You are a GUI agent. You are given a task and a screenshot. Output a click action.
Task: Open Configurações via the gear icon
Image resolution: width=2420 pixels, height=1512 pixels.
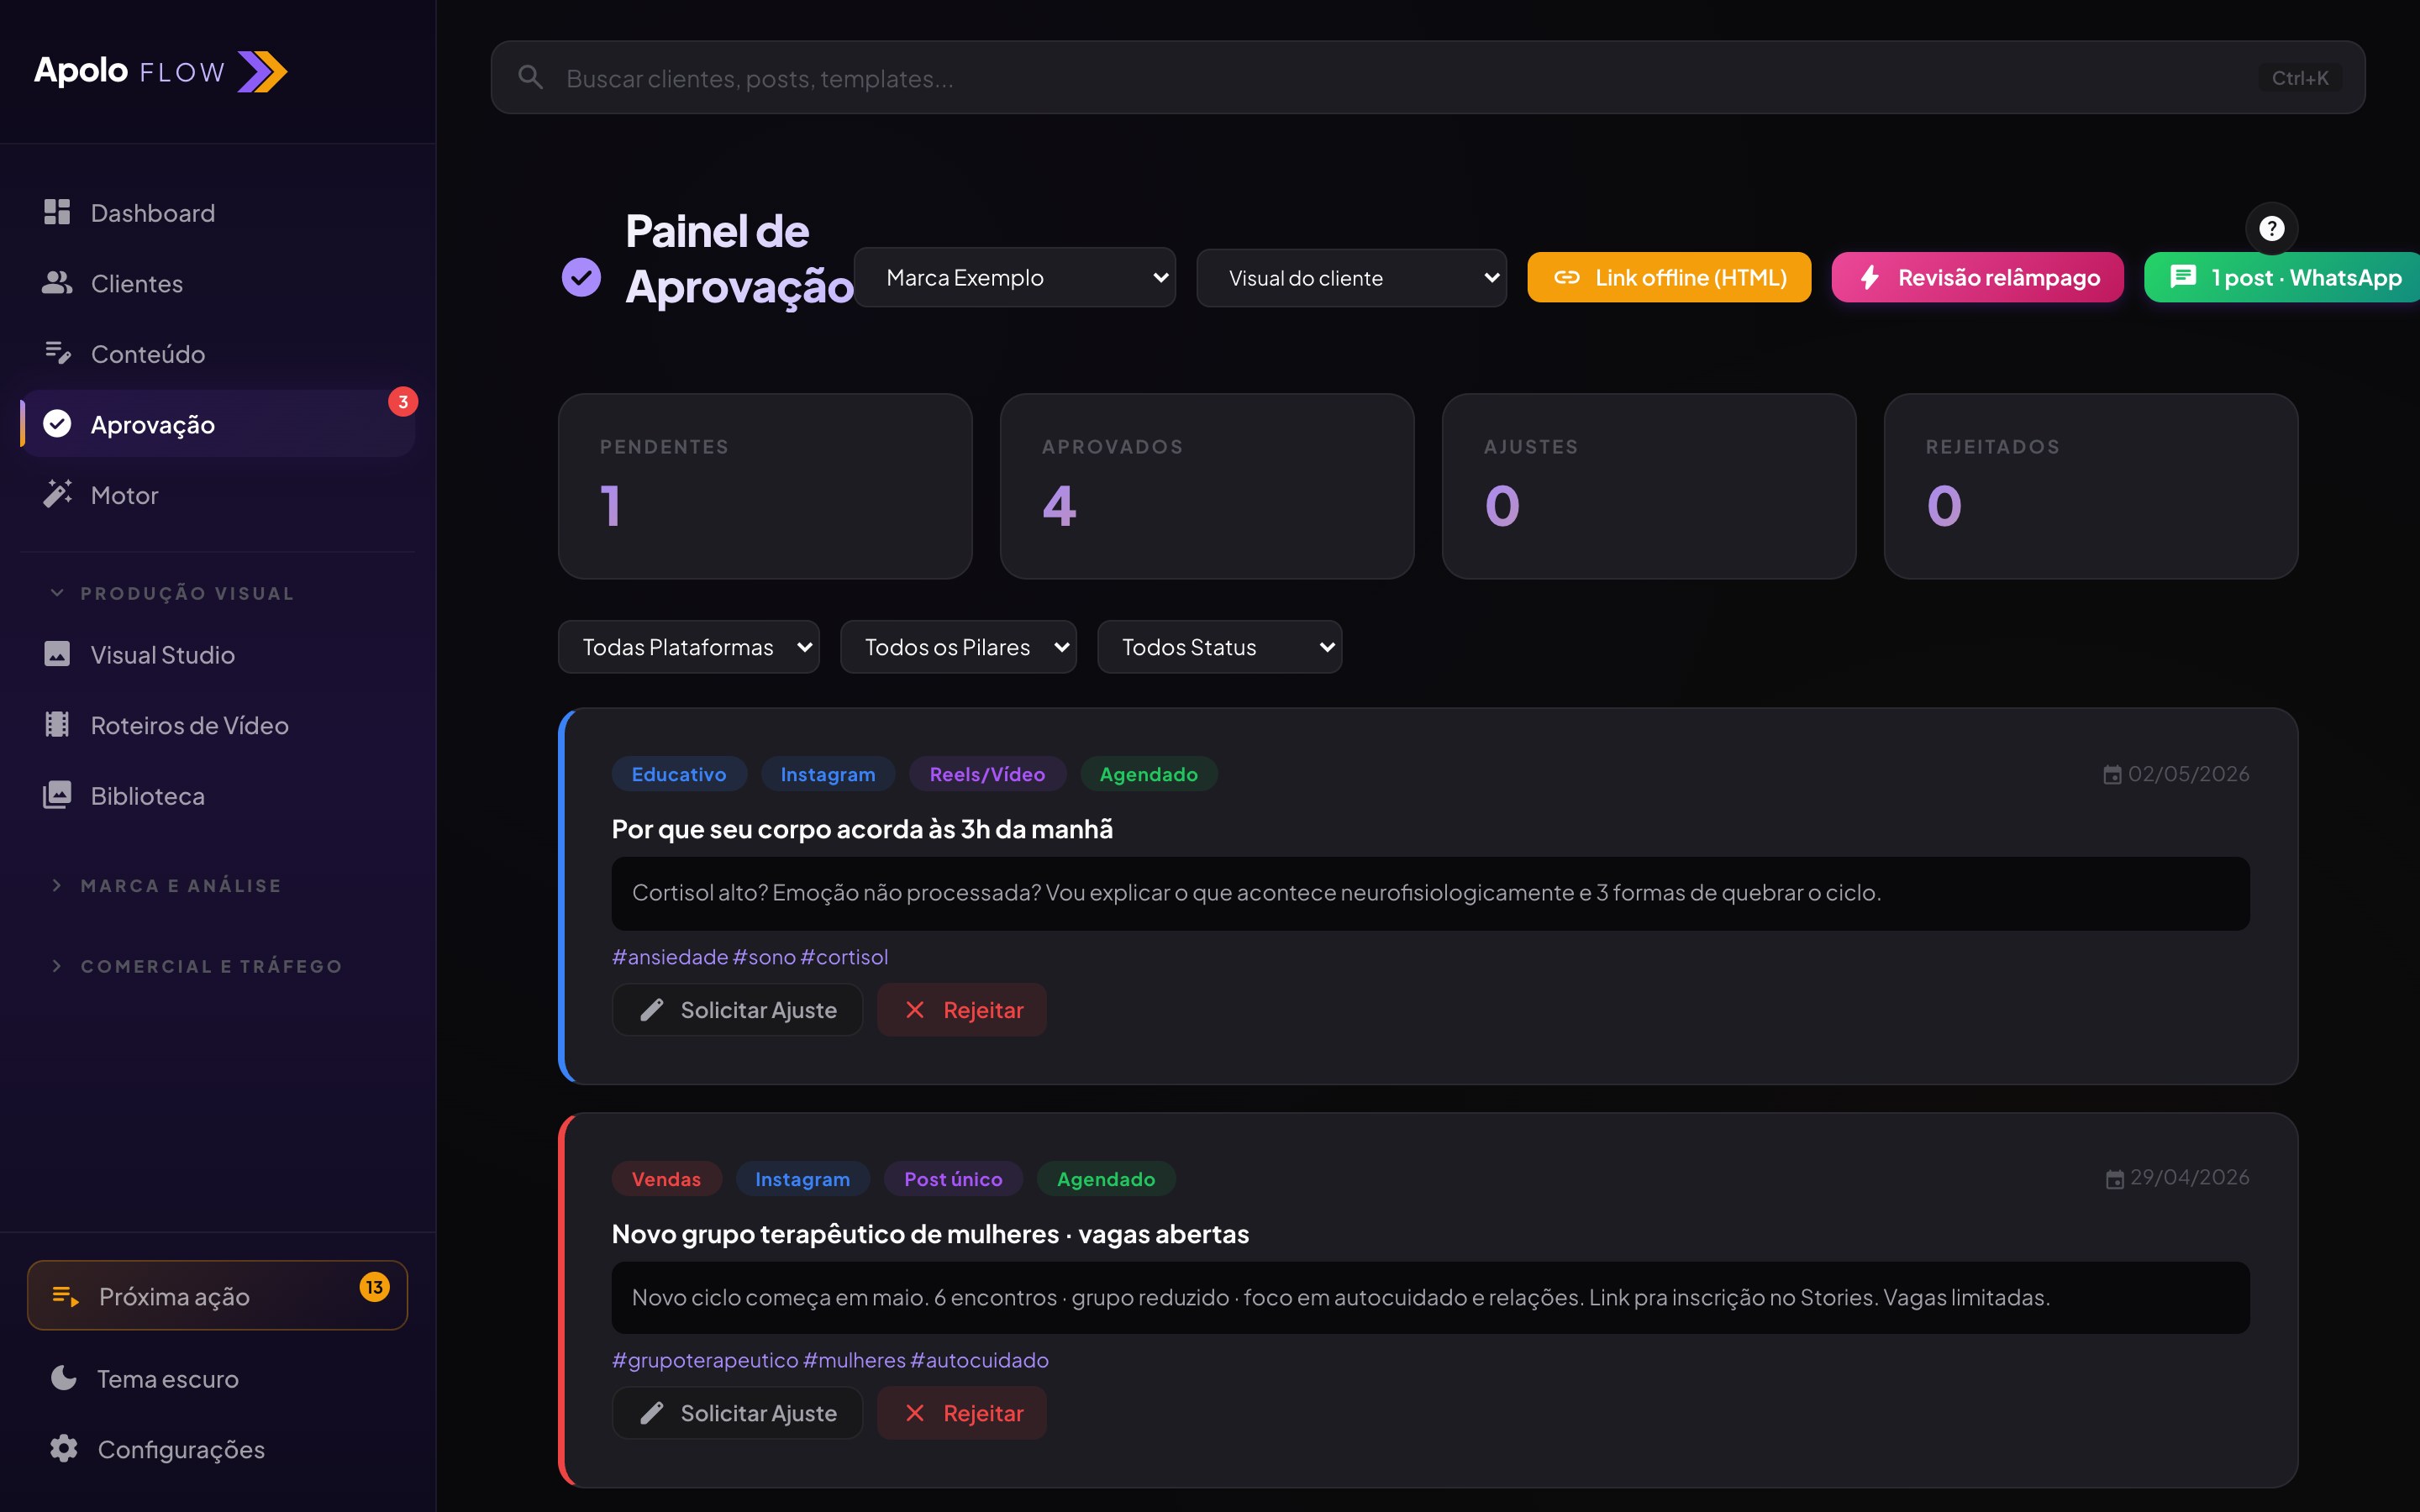(64, 1448)
